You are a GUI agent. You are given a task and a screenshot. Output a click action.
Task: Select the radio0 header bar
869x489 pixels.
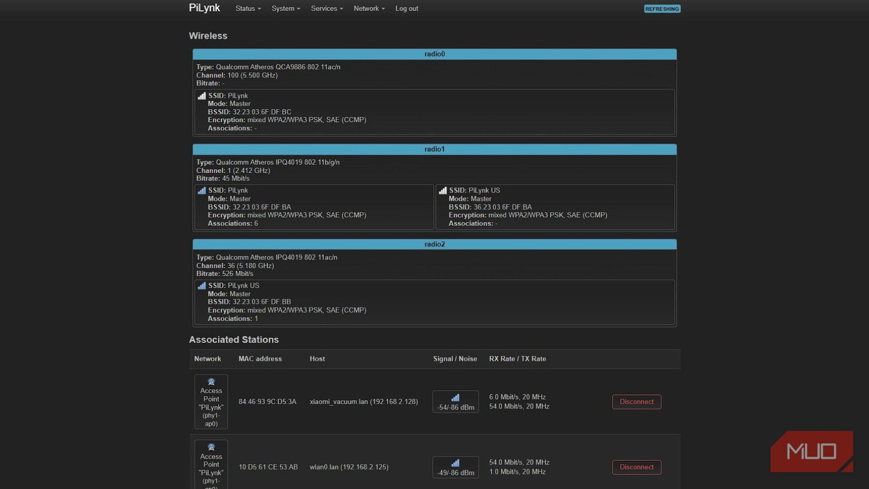coord(434,54)
